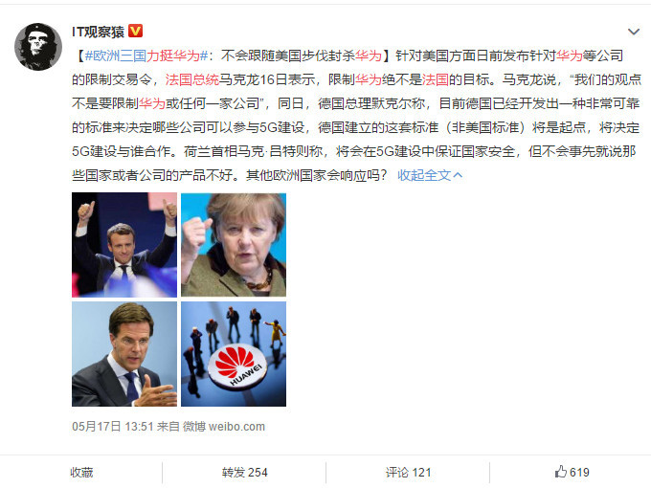Open the post options chevron menu
Image resolution: width=651 pixels, height=488 pixels.
coord(634,32)
